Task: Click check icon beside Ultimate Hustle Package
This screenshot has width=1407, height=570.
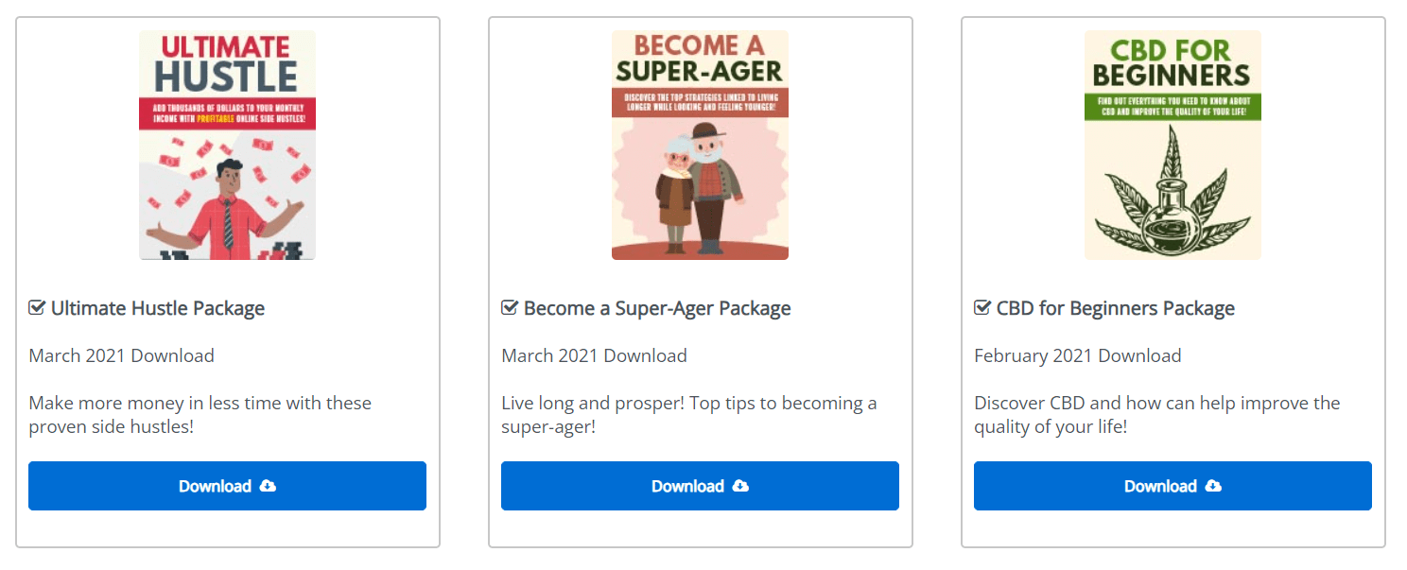Action: pyautogui.click(x=37, y=307)
